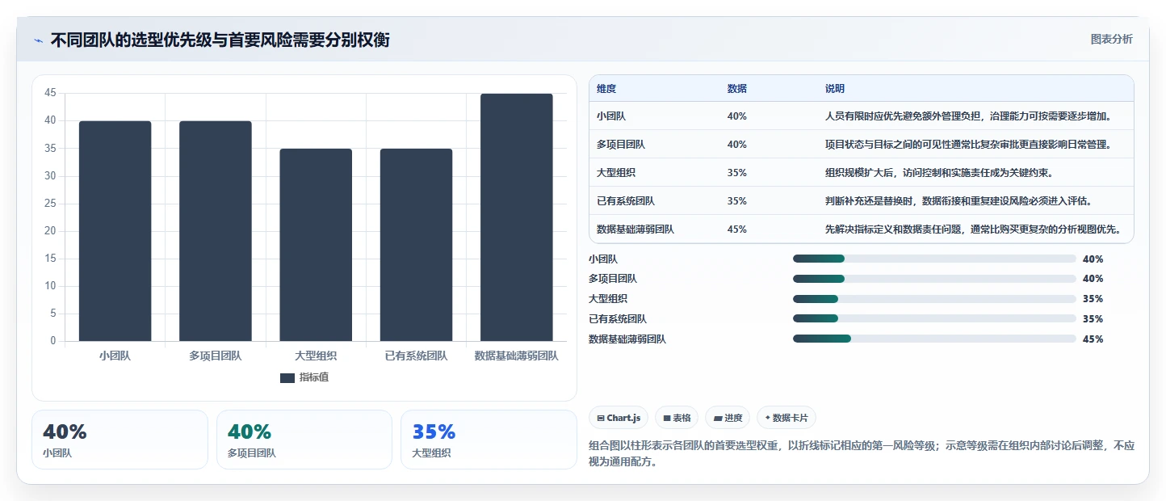Click description starting 项目状态与目标之间
The height and width of the screenshot is (501, 1166).
click(x=968, y=145)
